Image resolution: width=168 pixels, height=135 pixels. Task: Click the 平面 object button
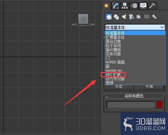pyautogui.click(x=149, y=87)
